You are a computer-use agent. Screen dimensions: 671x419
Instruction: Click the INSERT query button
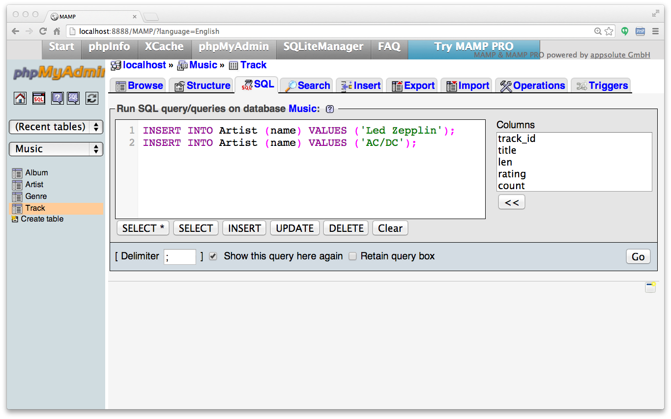pos(244,228)
